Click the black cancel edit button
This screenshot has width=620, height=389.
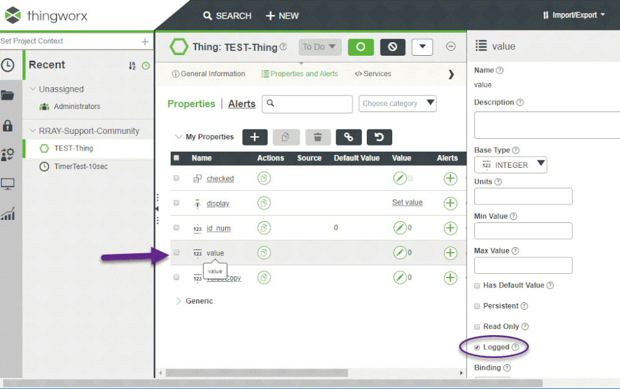click(393, 47)
